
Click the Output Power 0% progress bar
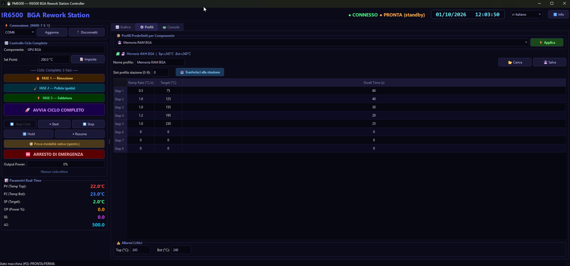66,164
